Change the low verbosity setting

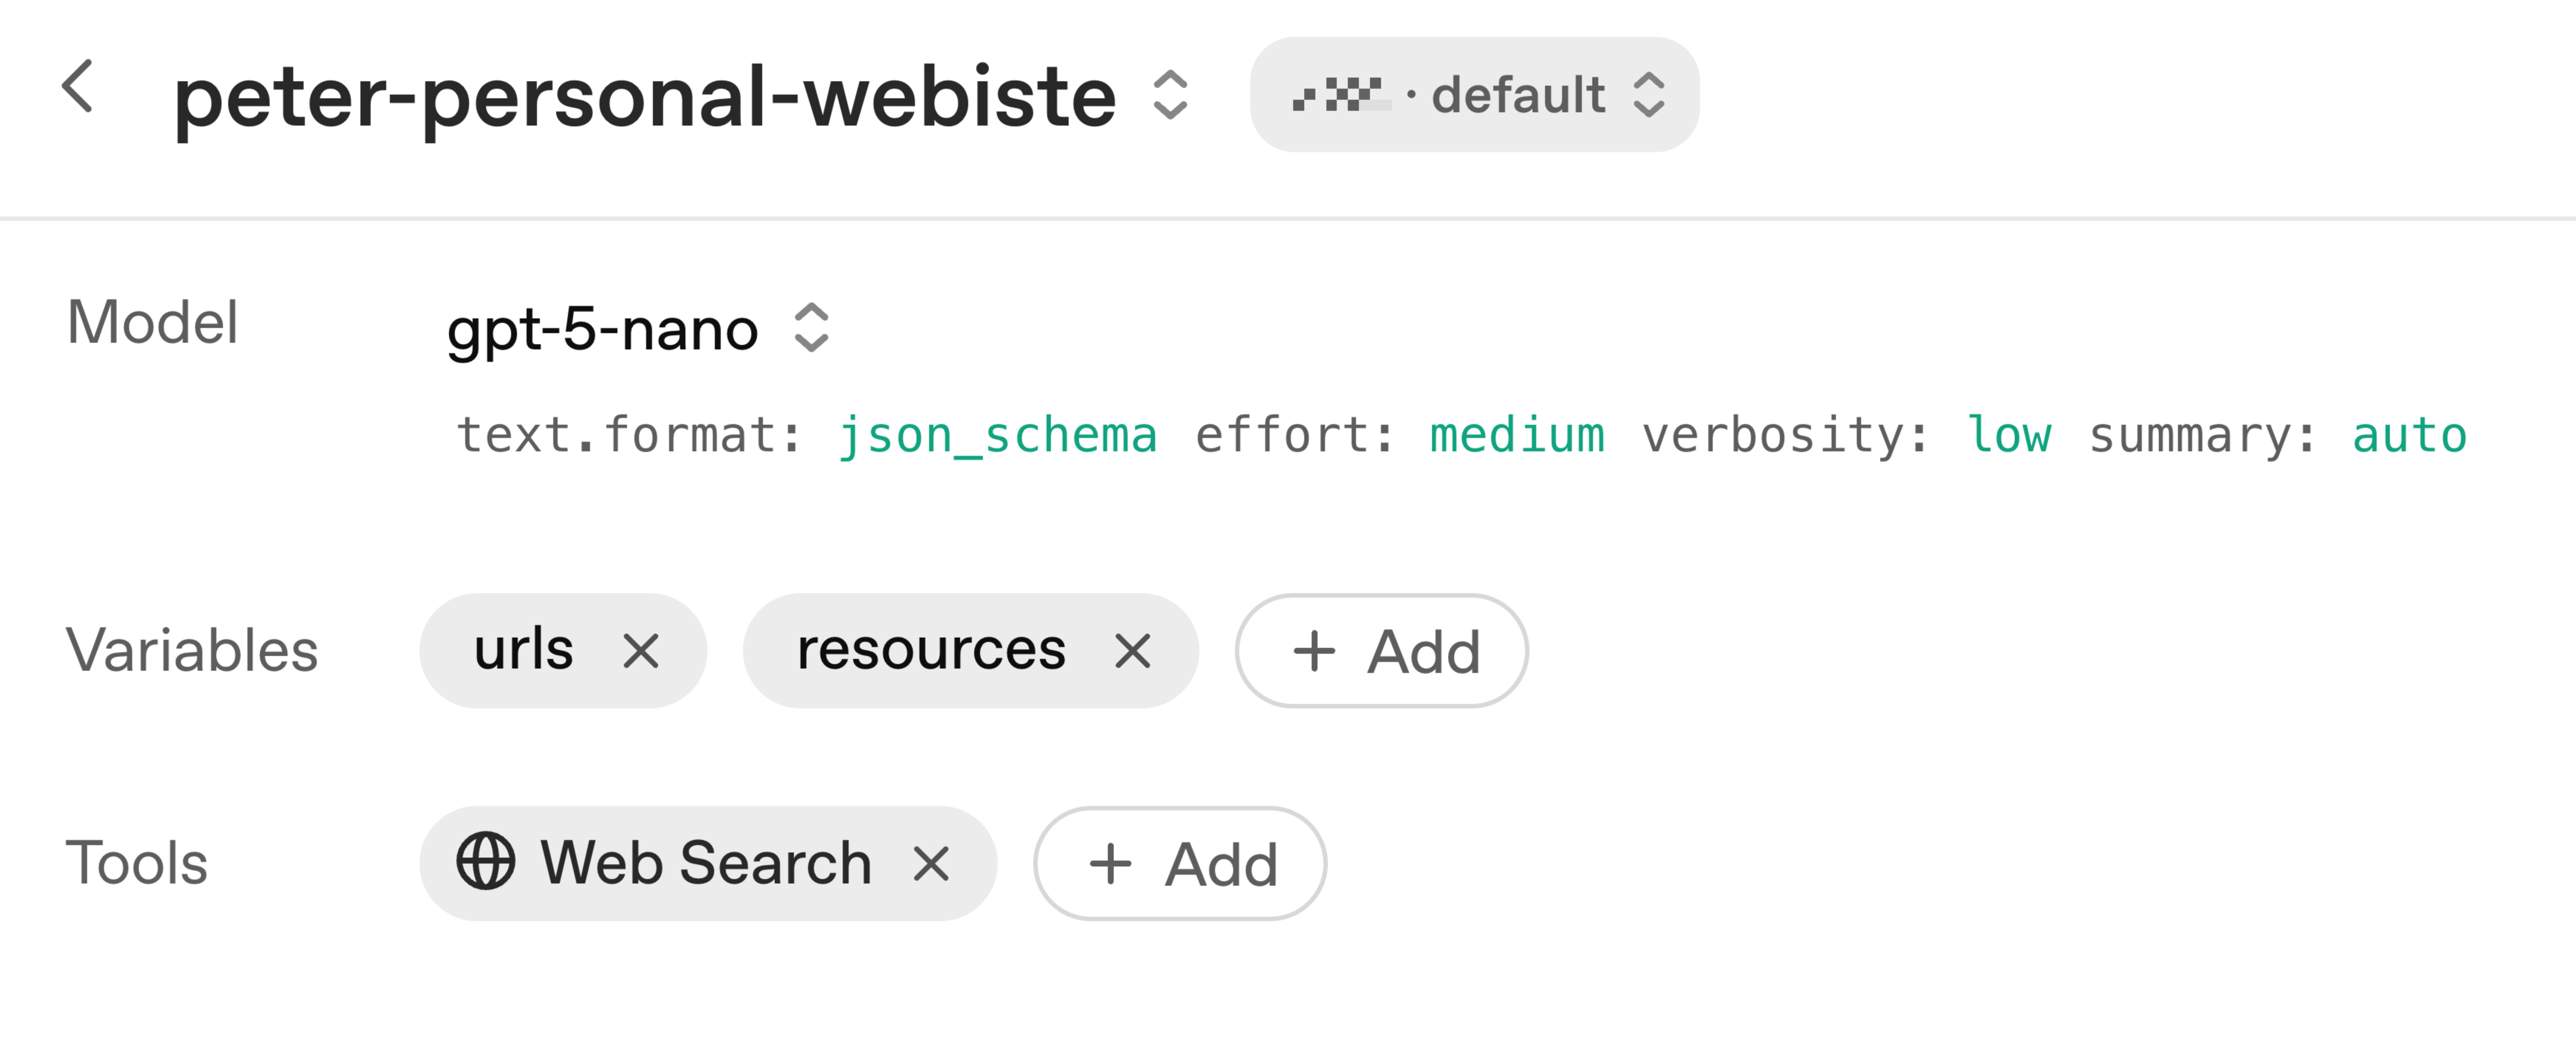[x=2009, y=436]
